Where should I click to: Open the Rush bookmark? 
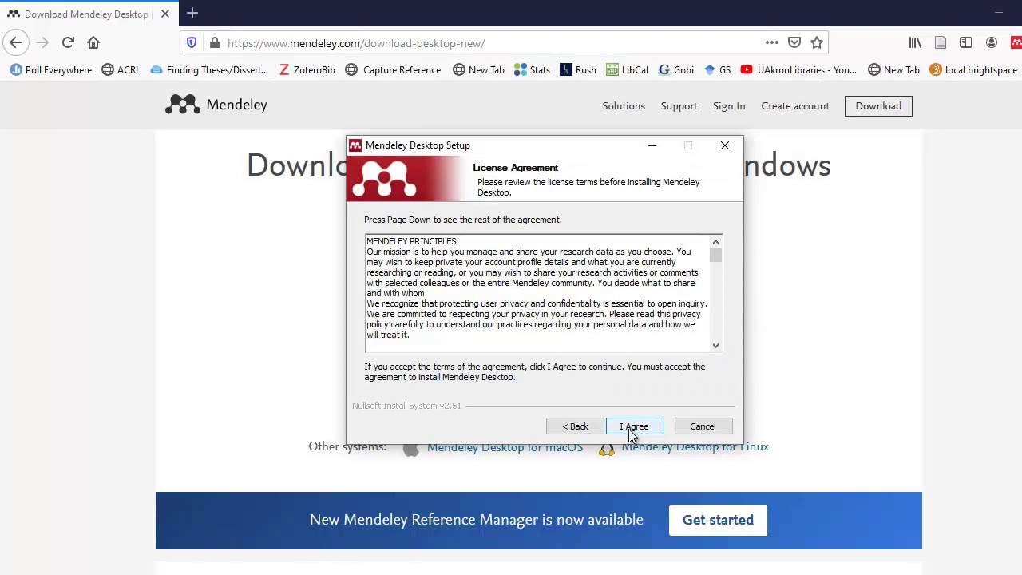[x=578, y=70]
